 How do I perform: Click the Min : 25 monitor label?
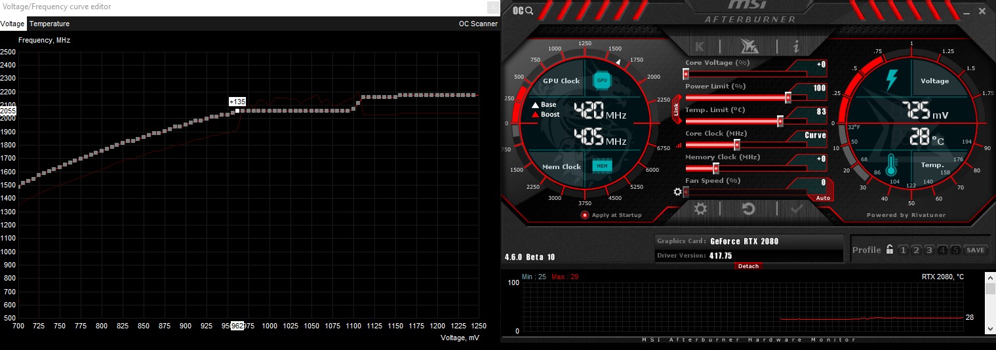pyautogui.click(x=534, y=277)
